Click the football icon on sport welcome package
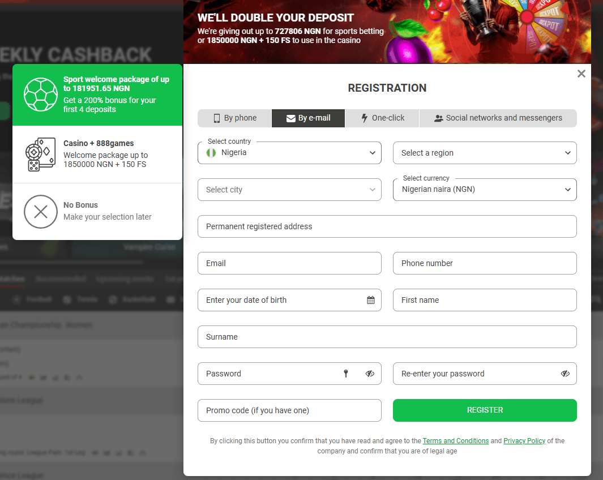The width and height of the screenshot is (603, 480). [41, 95]
